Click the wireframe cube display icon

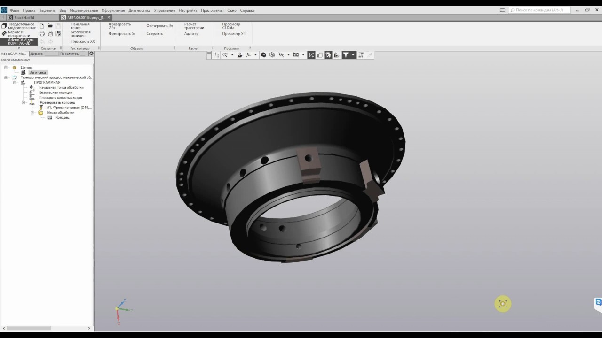click(x=272, y=55)
